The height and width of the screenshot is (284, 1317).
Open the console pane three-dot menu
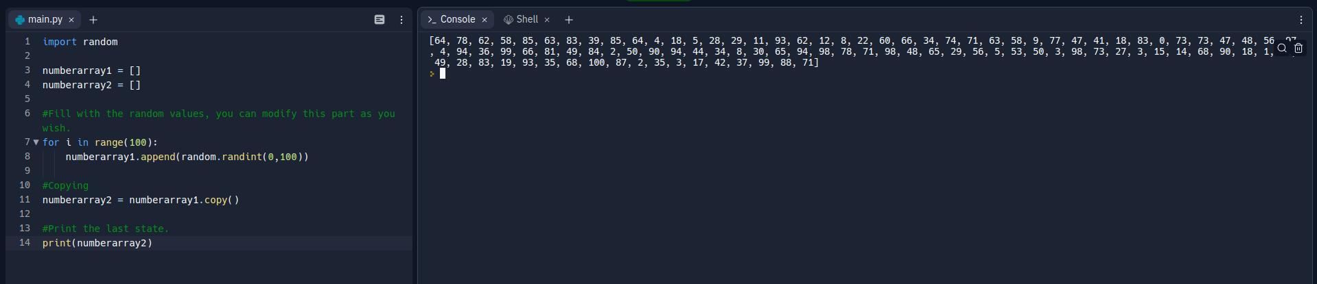pyautogui.click(x=1301, y=20)
